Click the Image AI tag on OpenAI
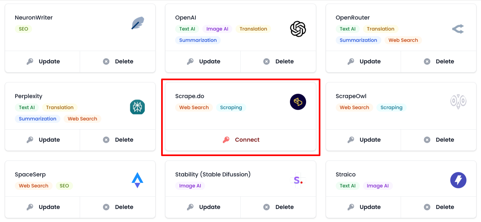This screenshot has height=222, width=481. (217, 29)
